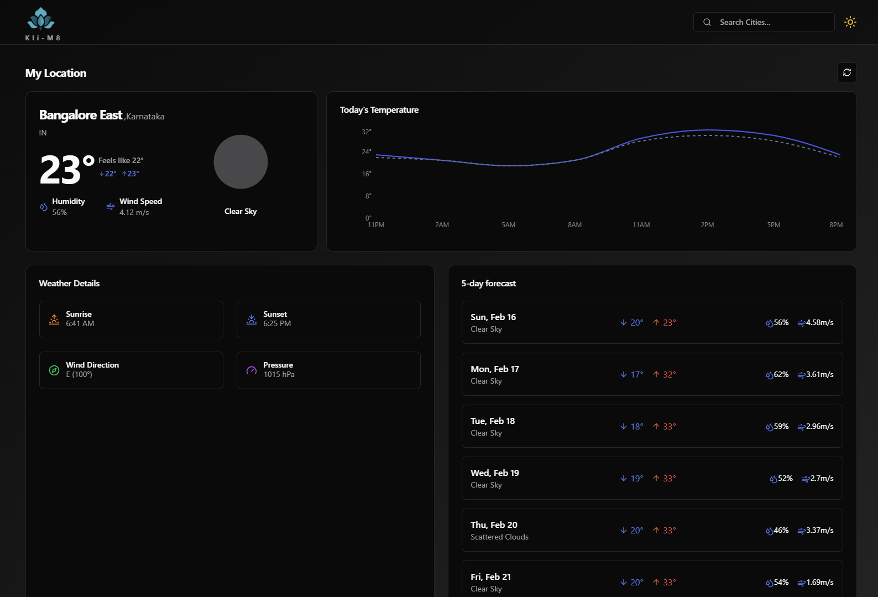Focus the Search Cities input field

click(x=764, y=22)
